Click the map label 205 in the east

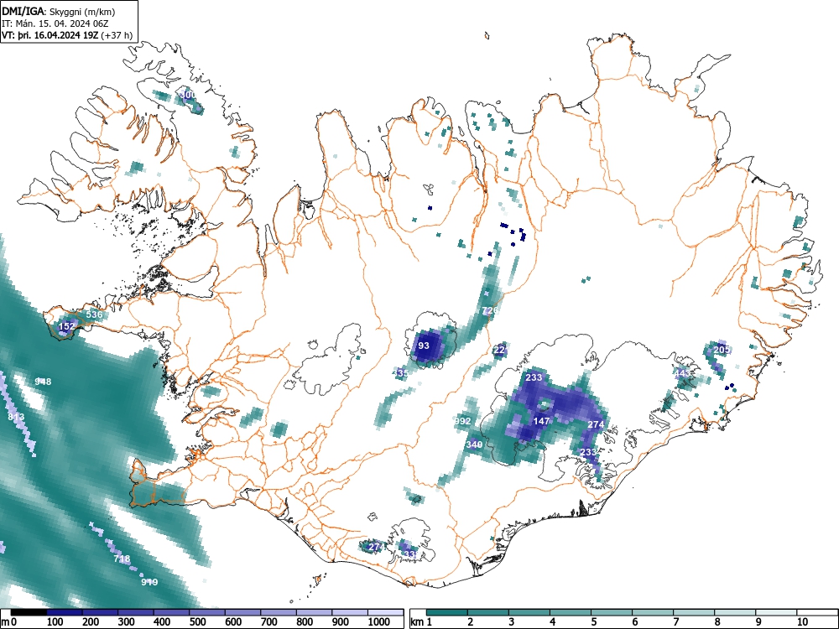[722, 349]
